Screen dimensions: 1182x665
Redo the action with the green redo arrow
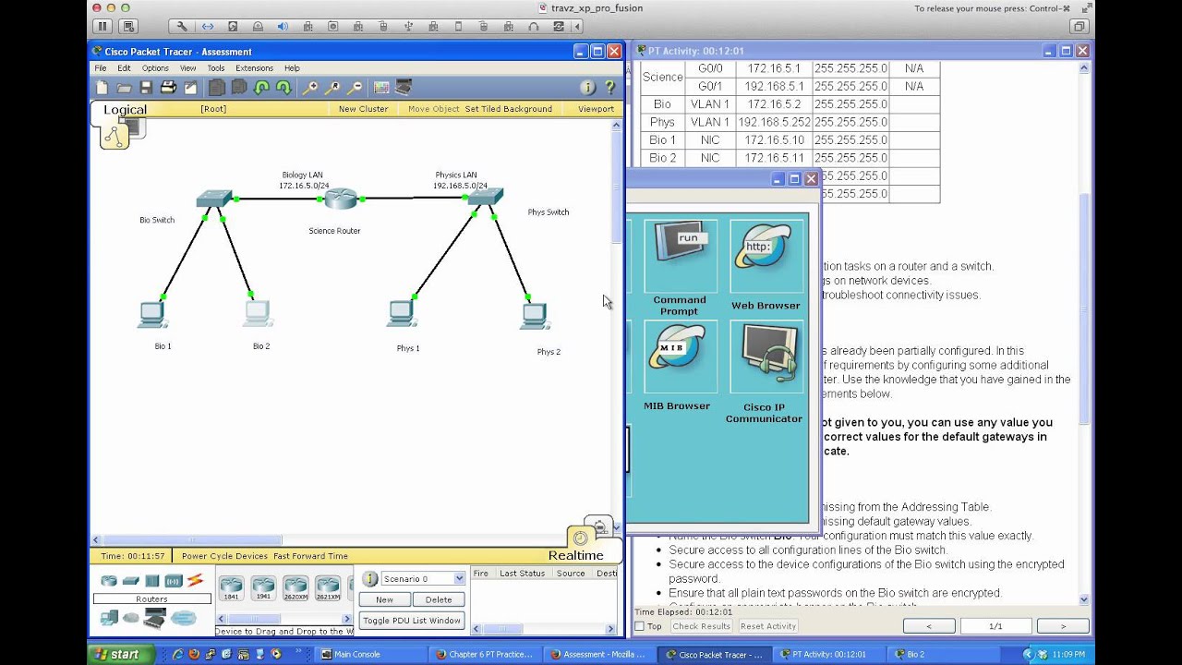(283, 88)
